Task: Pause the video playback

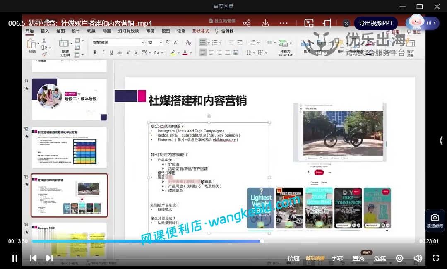Action: [15, 258]
